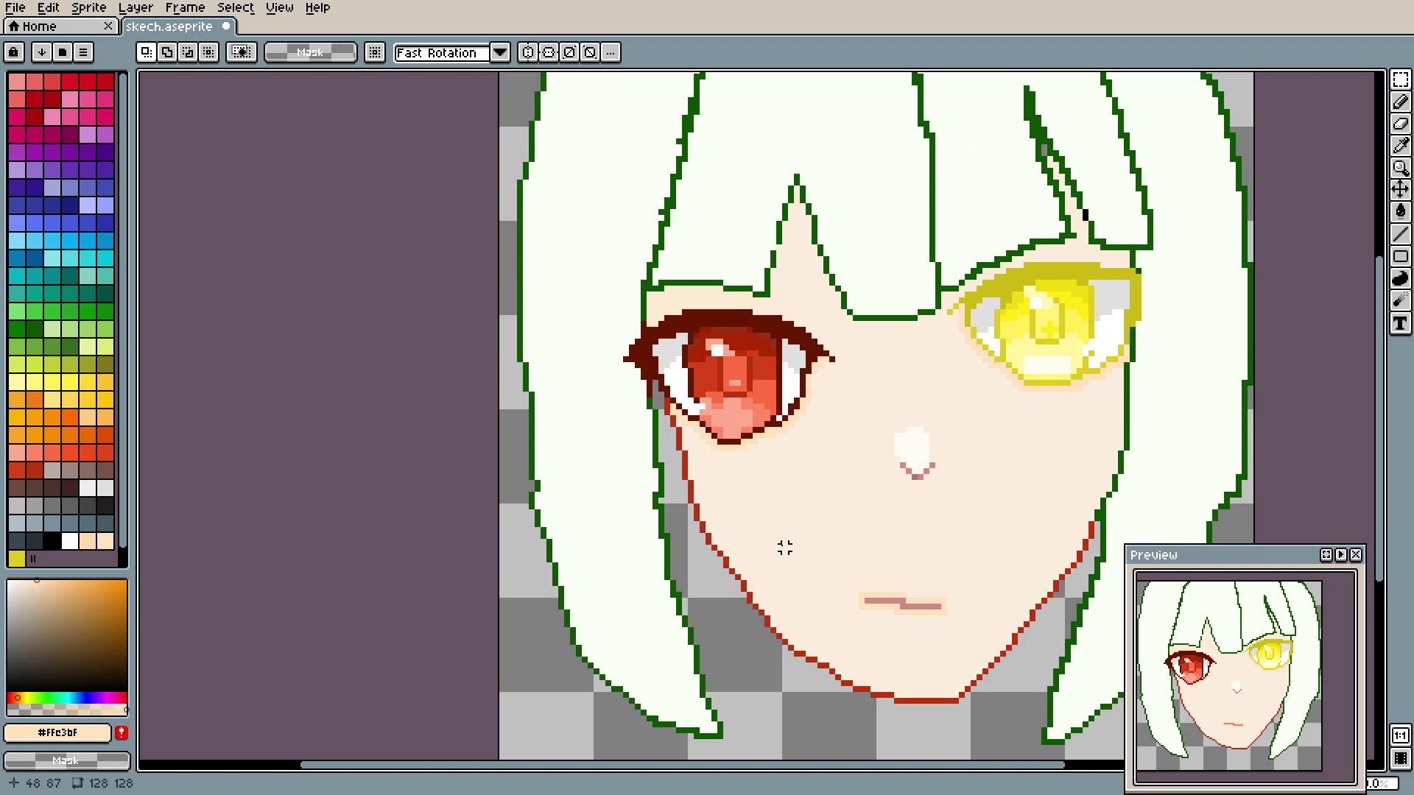The image size is (1414, 795).
Task: Select the white swatch in the palette
Action: pyautogui.click(x=70, y=541)
